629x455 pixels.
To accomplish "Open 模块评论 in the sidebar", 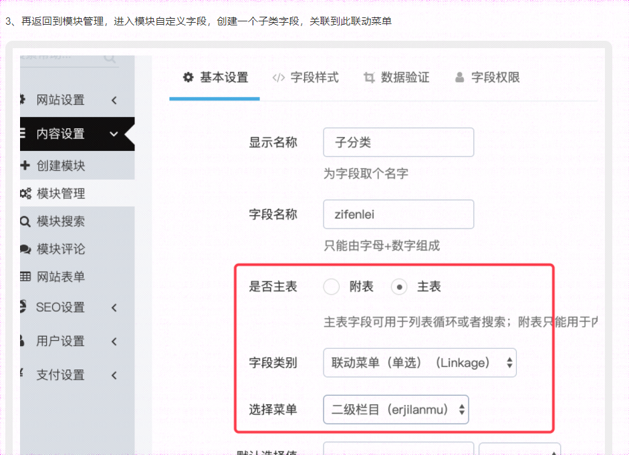I will [x=77, y=249].
